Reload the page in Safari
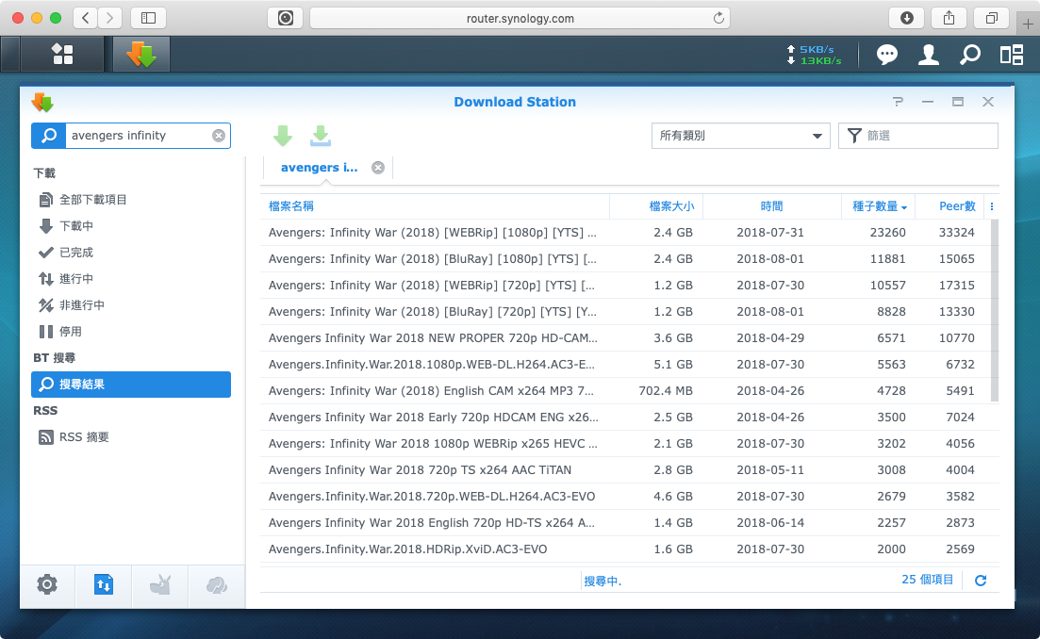This screenshot has height=639, width=1040. pyautogui.click(x=718, y=18)
